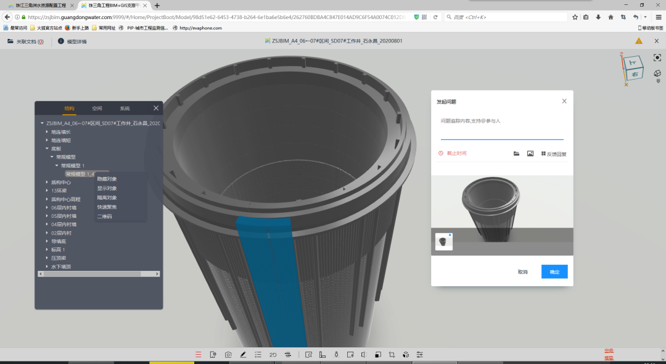Switch to 2D view mode
The image size is (666, 364).
pyautogui.click(x=273, y=355)
